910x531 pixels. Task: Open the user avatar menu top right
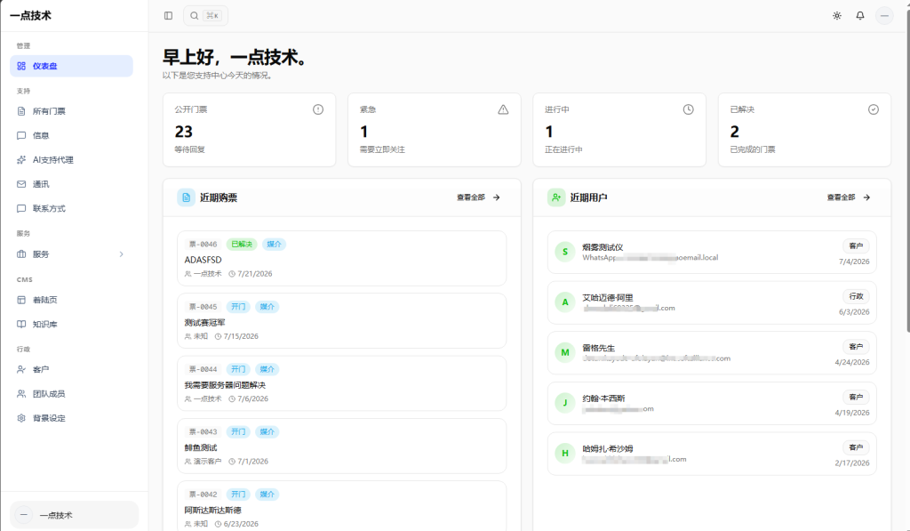coord(884,16)
